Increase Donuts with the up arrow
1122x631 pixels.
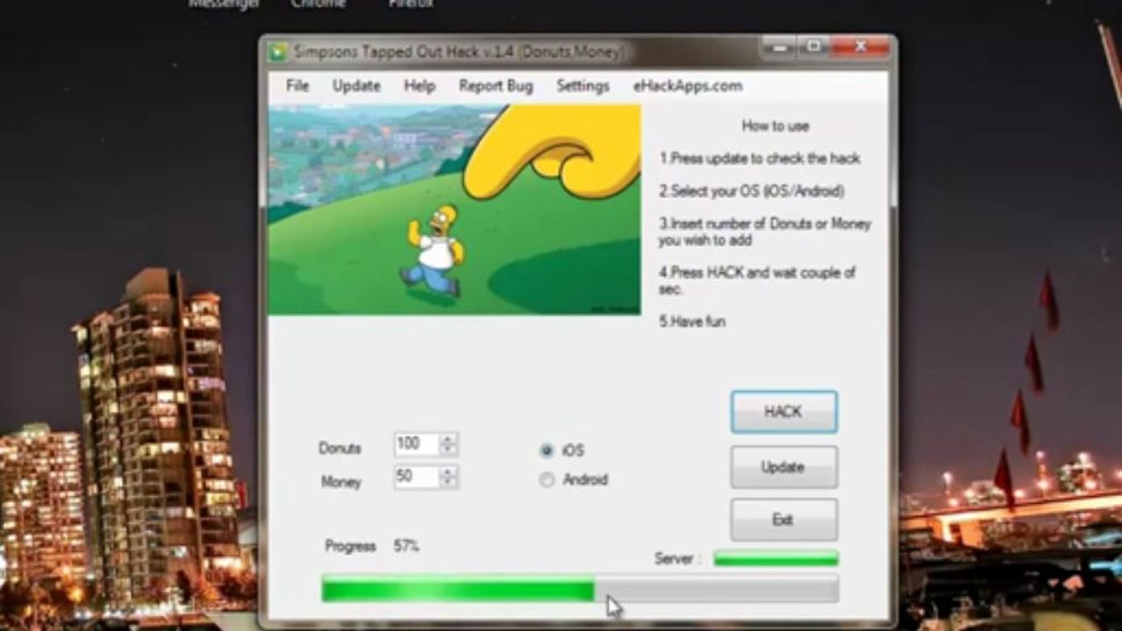tap(448, 439)
